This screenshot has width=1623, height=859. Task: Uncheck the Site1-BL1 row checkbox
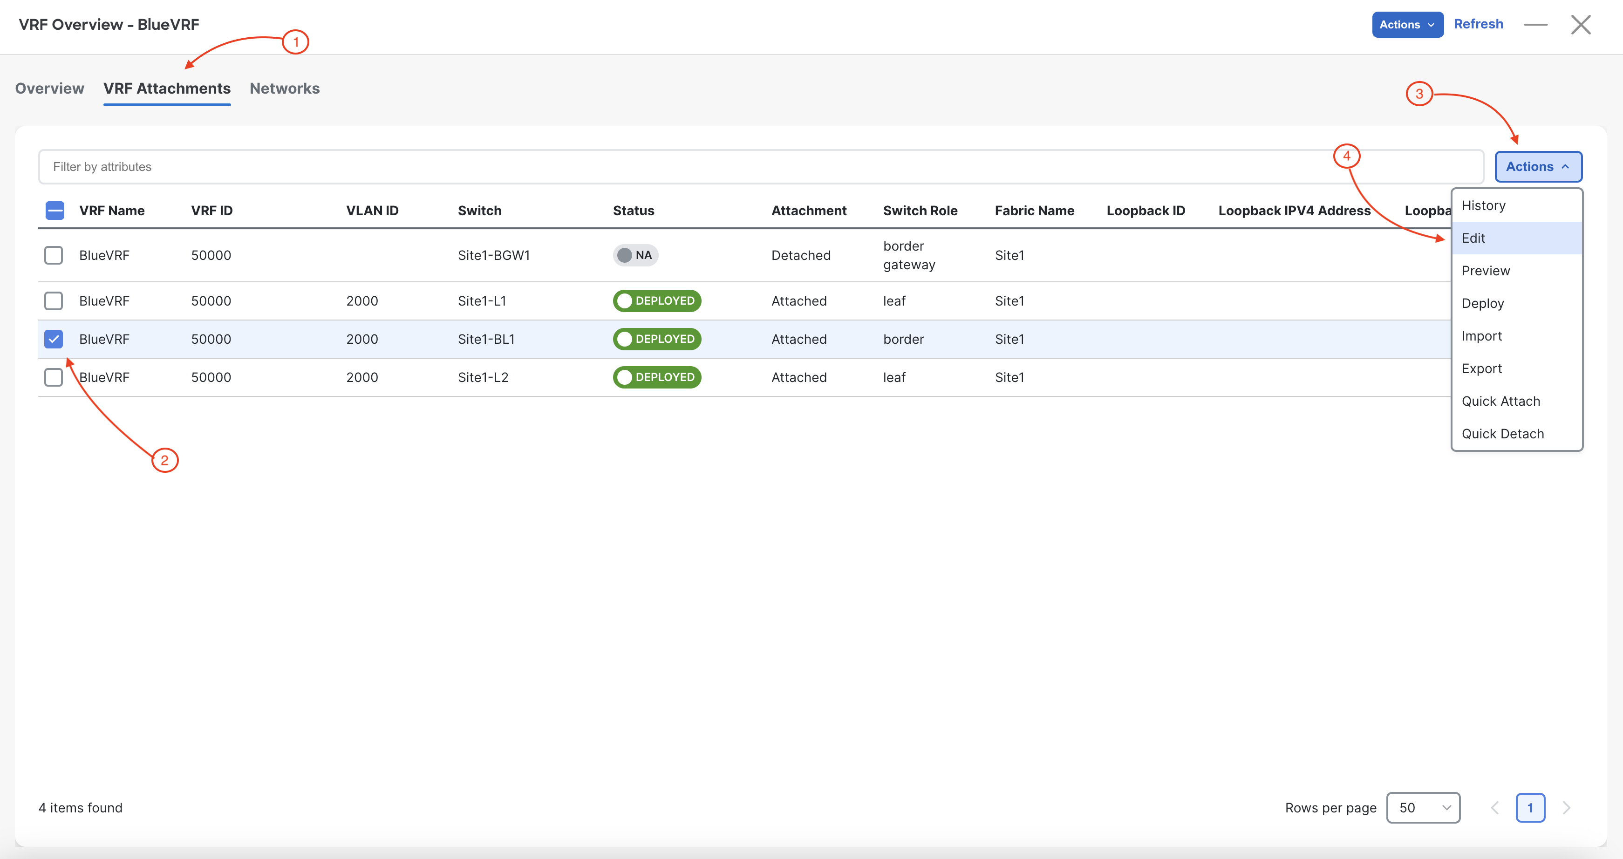click(x=54, y=339)
